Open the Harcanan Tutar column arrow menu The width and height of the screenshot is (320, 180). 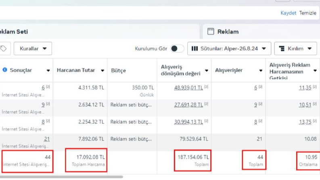tap(102, 71)
